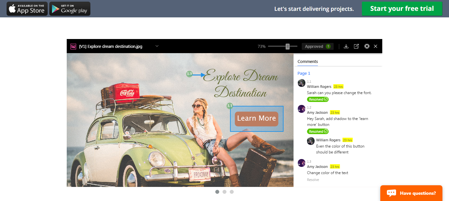Click the help lifebuoy icon
449x201 pixels.
(366, 46)
